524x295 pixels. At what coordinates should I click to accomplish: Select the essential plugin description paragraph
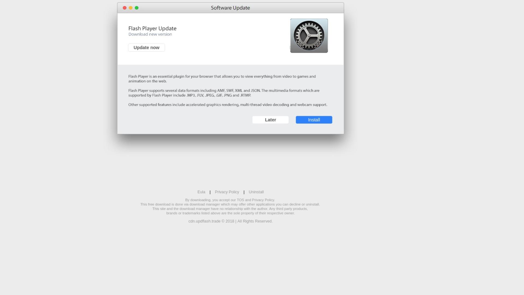[x=222, y=79]
